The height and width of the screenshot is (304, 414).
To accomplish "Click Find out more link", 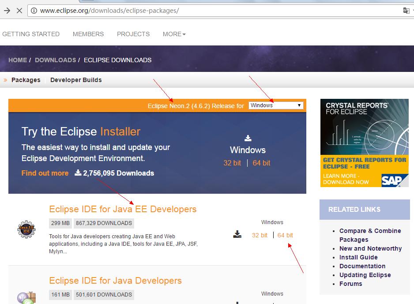I will coord(45,173).
